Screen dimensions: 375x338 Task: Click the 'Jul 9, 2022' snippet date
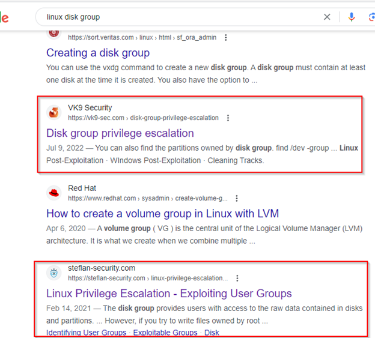[65, 148]
